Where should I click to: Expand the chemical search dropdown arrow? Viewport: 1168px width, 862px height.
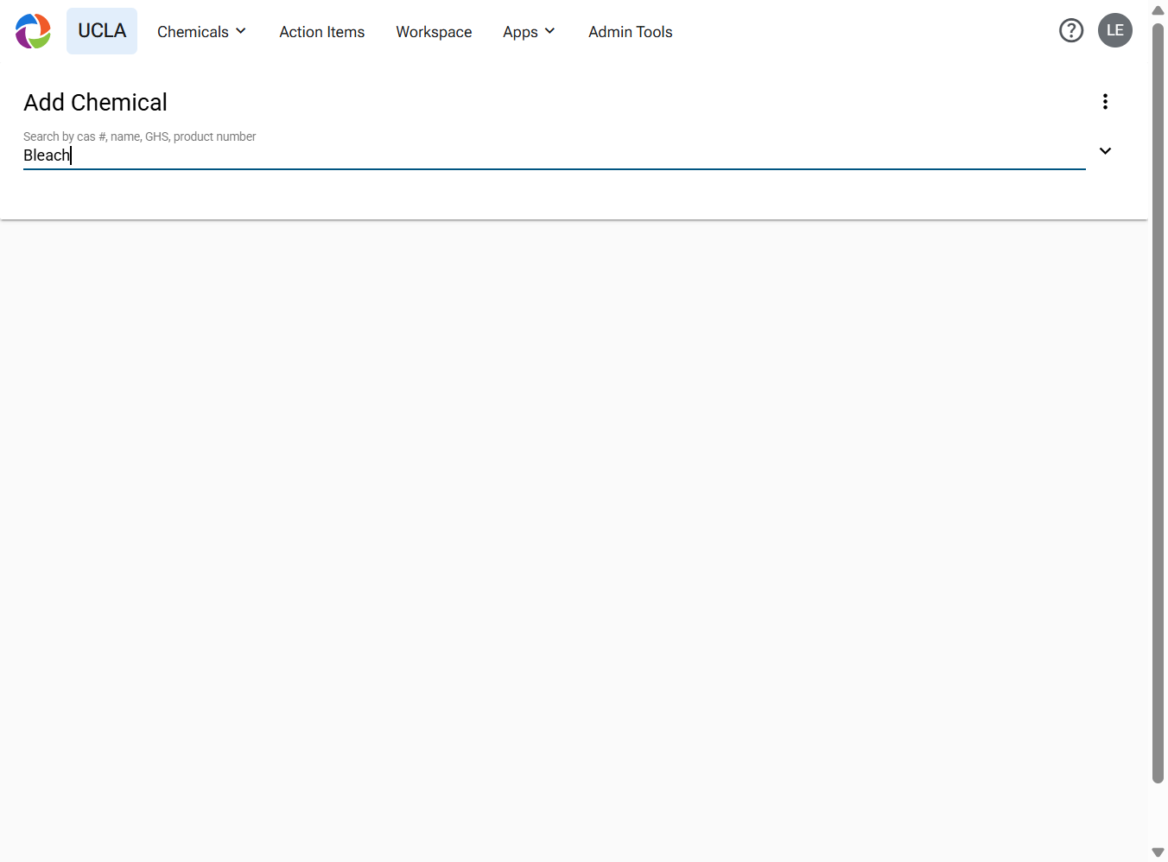coord(1105,151)
